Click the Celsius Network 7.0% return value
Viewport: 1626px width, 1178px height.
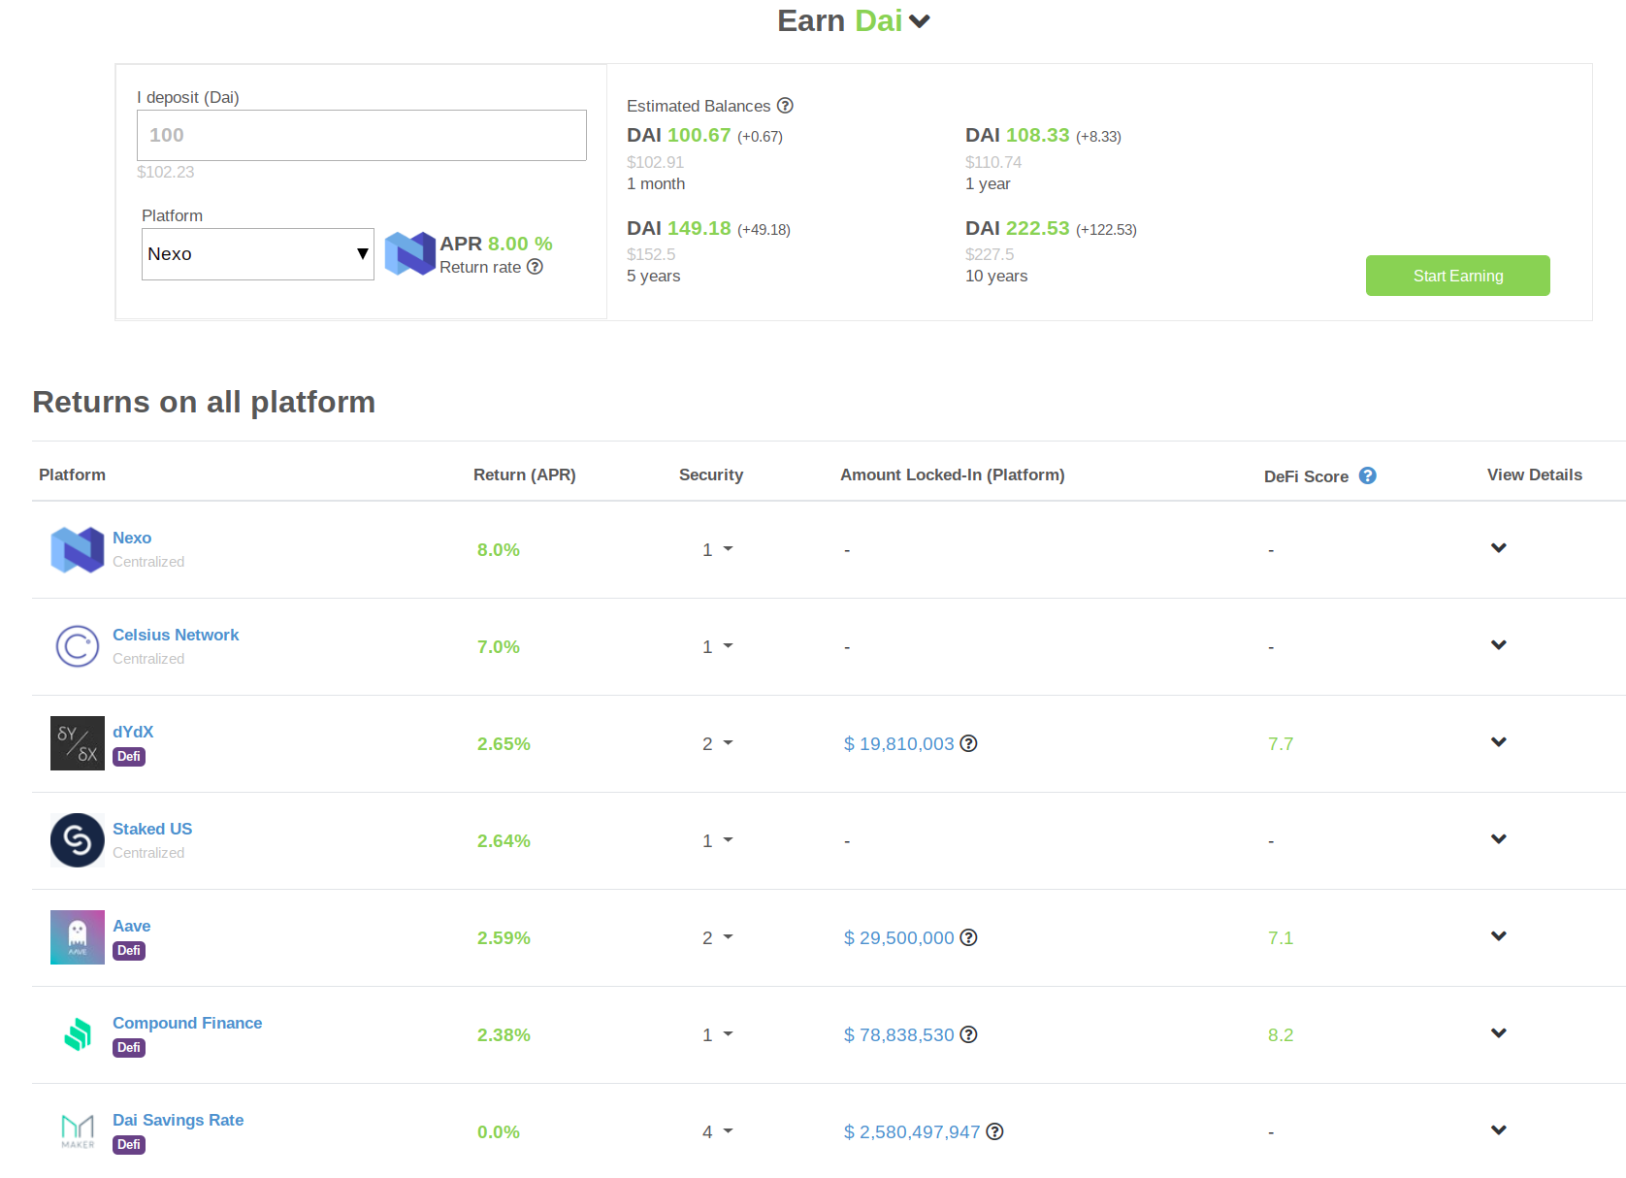pyautogui.click(x=499, y=647)
